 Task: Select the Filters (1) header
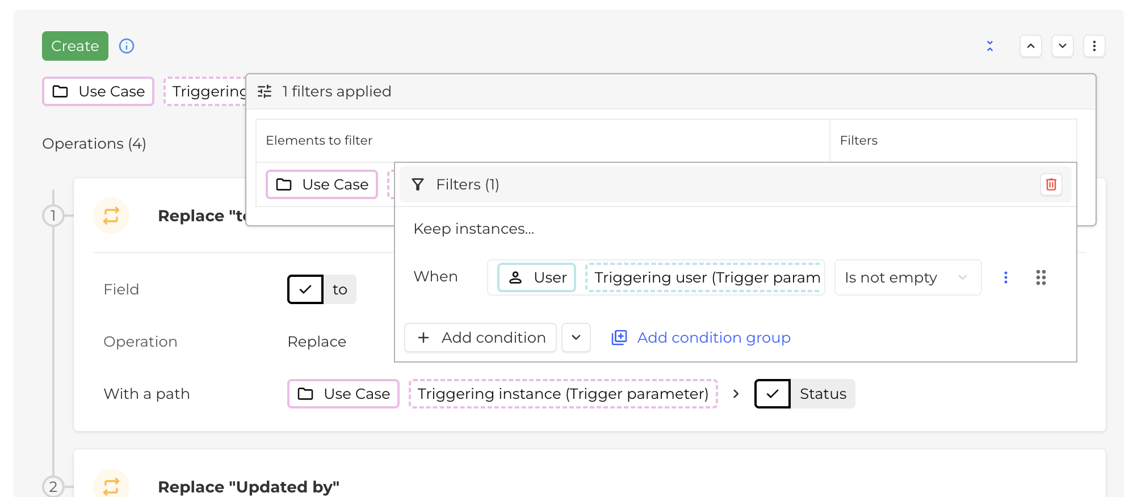(x=467, y=184)
